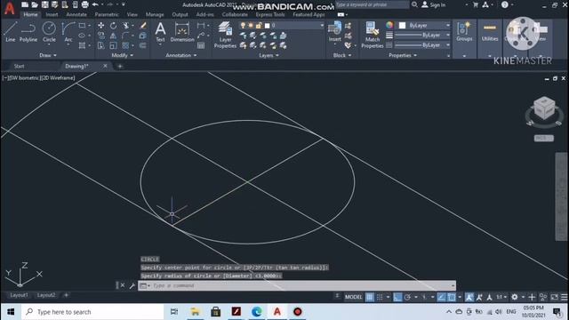This screenshot has width=569, height=320.
Task: Switch to the Start file tab
Action: pos(19,66)
